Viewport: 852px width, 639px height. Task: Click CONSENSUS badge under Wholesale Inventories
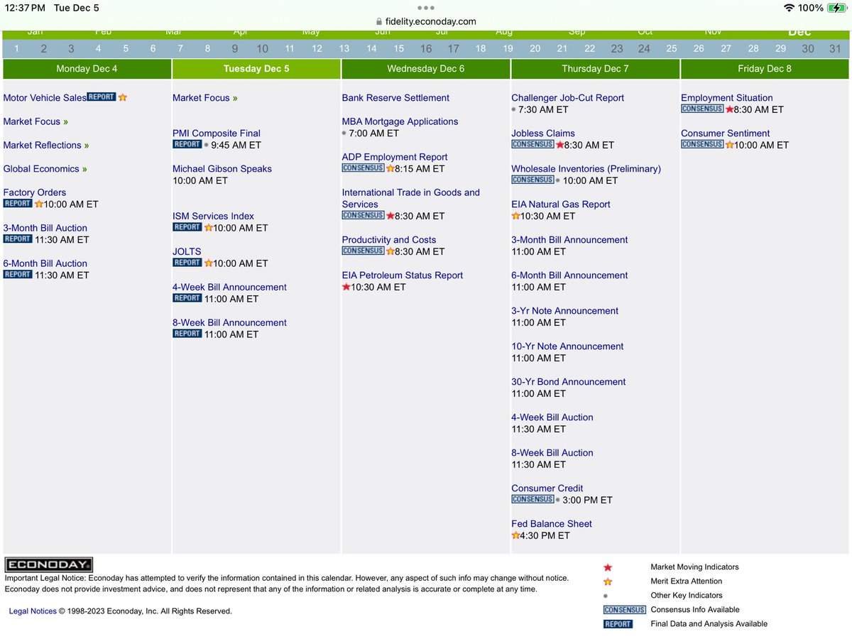click(x=533, y=180)
